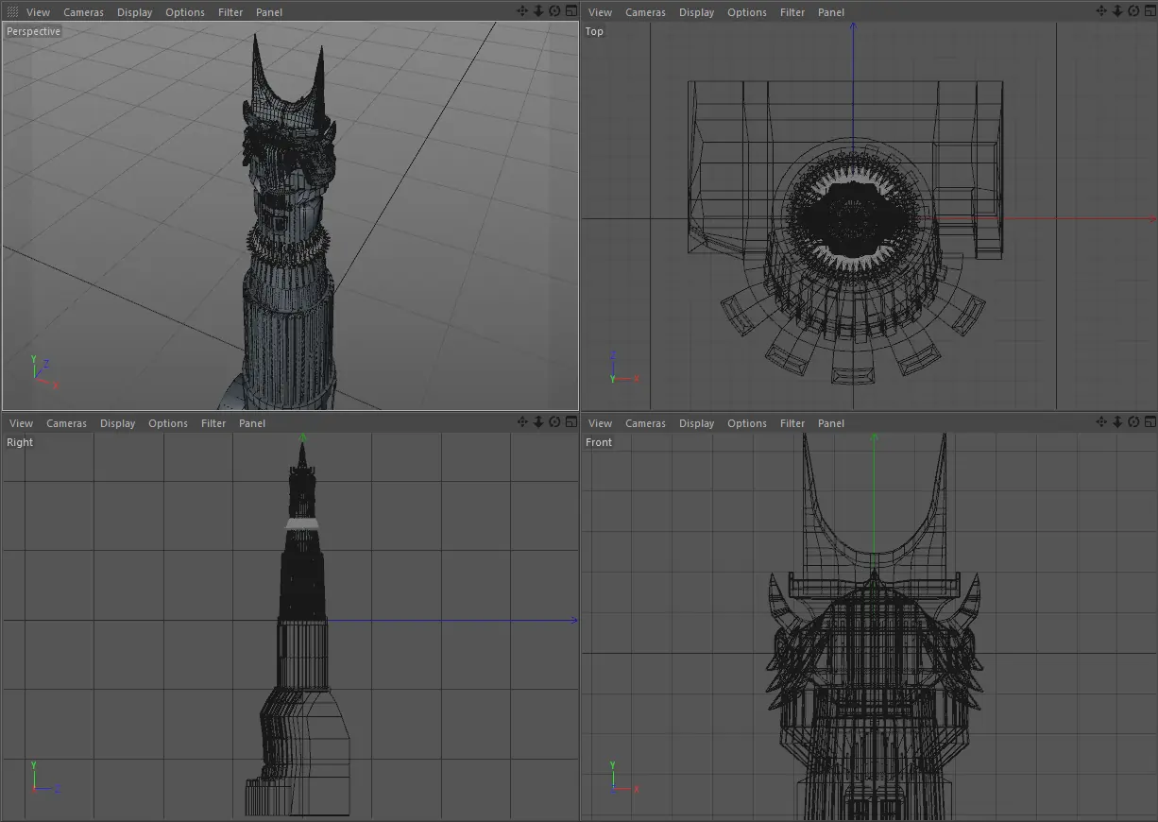
Task: Open the View menu in Top viewport
Action: click(x=601, y=12)
